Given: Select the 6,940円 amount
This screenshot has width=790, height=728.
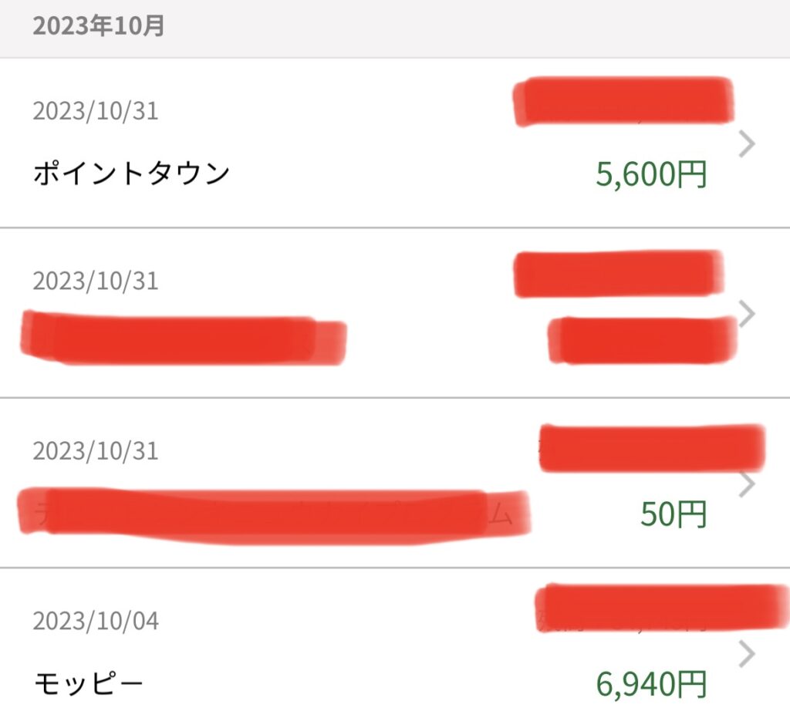Looking at the screenshot, I should tap(651, 682).
